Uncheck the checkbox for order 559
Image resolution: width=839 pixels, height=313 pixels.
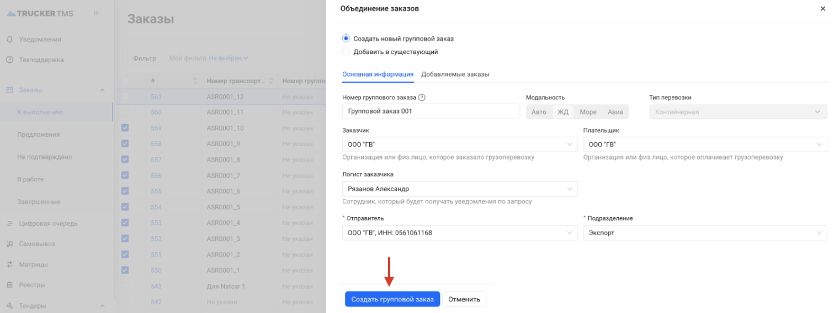[x=125, y=128]
